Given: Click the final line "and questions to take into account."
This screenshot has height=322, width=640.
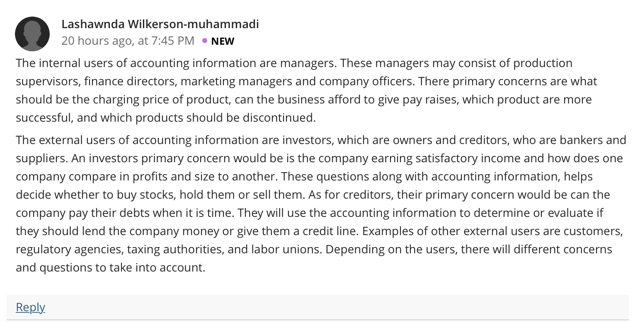Looking at the screenshot, I should click(x=111, y=267).
